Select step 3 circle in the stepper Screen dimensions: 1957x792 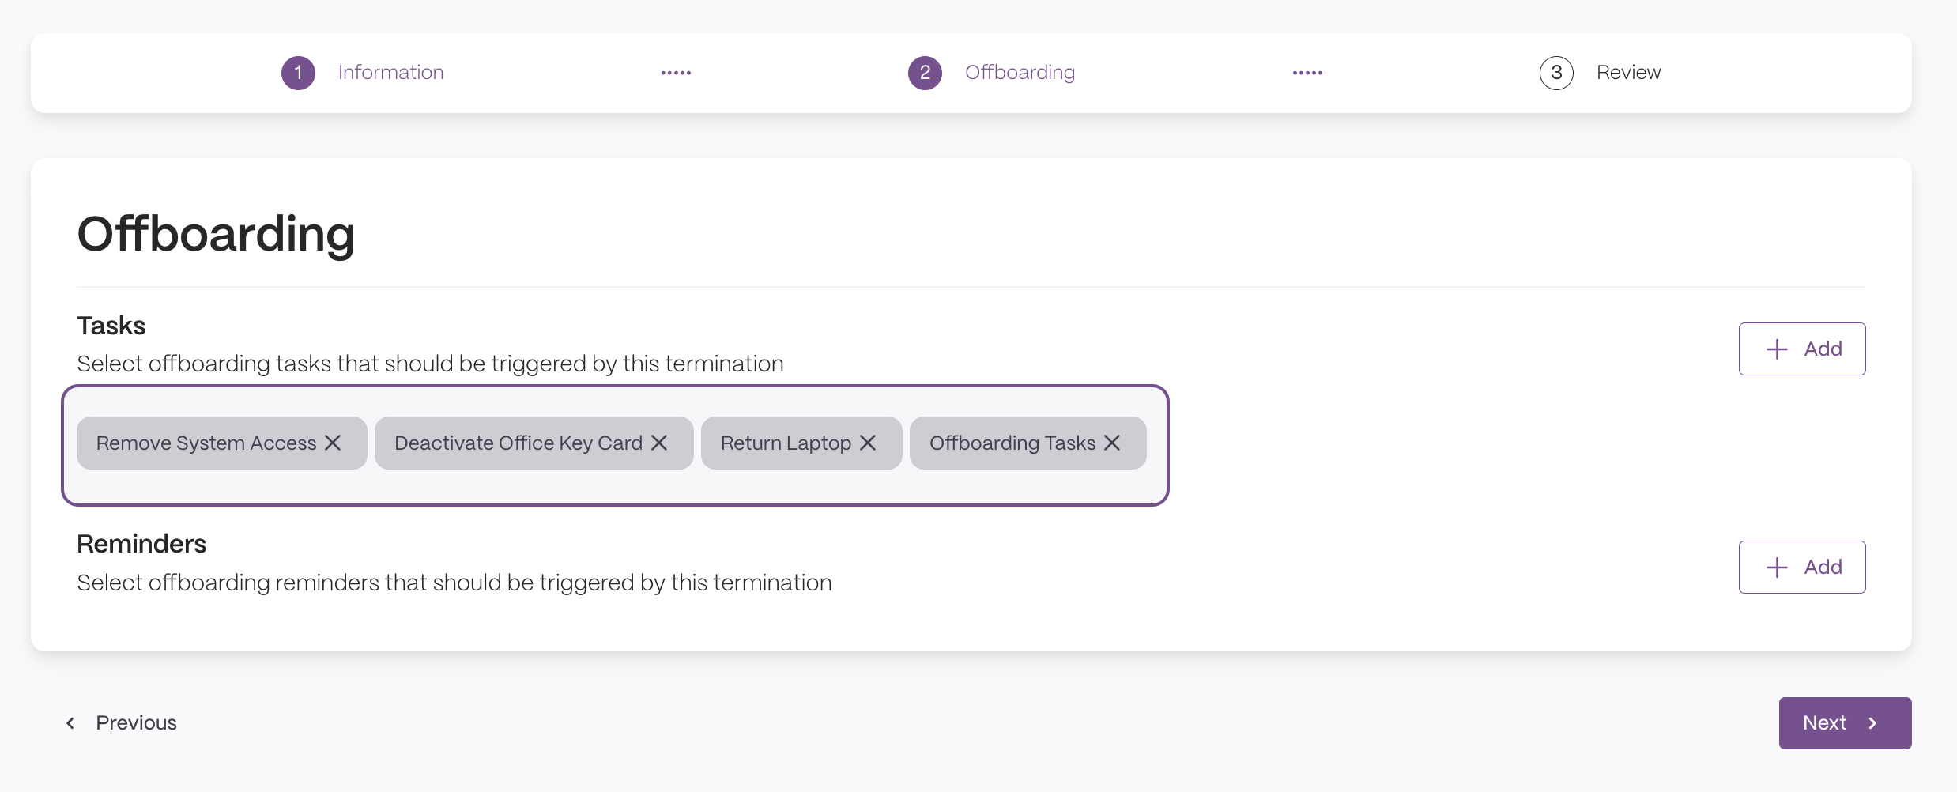[1556, 73]
